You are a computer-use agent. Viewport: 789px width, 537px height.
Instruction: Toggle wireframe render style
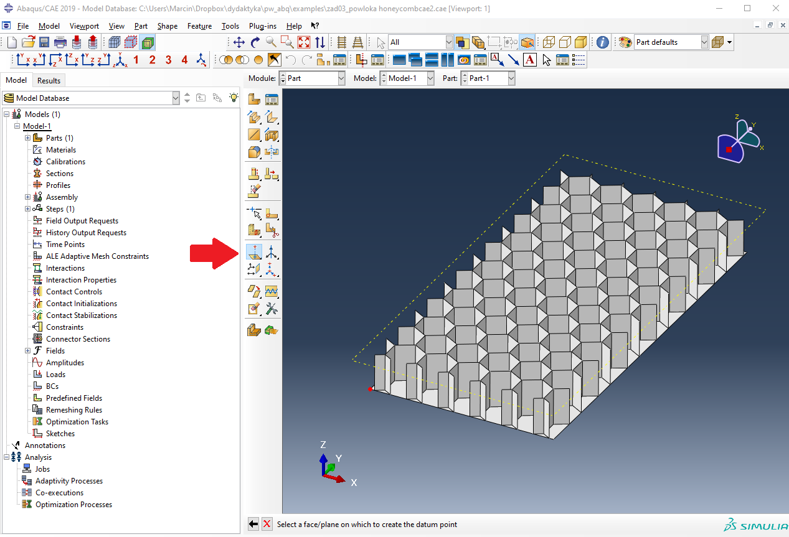(549, 42)
